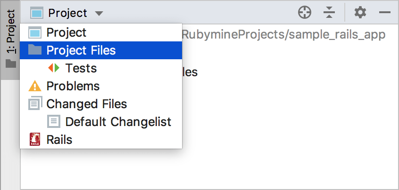Select the Tests scope entry
The width and height of the screenshot is (399, 190).
(x=101, y=68)
